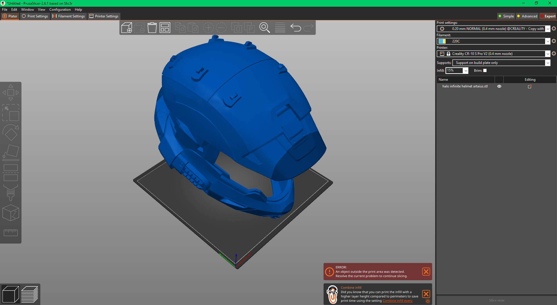Dismiss the print area error notification
Screen dimensions: 557x305
(x=426, y=272)
